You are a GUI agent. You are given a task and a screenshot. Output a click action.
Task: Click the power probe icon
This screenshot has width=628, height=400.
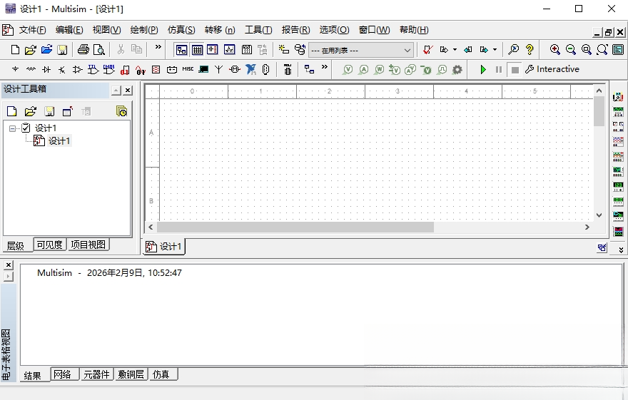379,70
